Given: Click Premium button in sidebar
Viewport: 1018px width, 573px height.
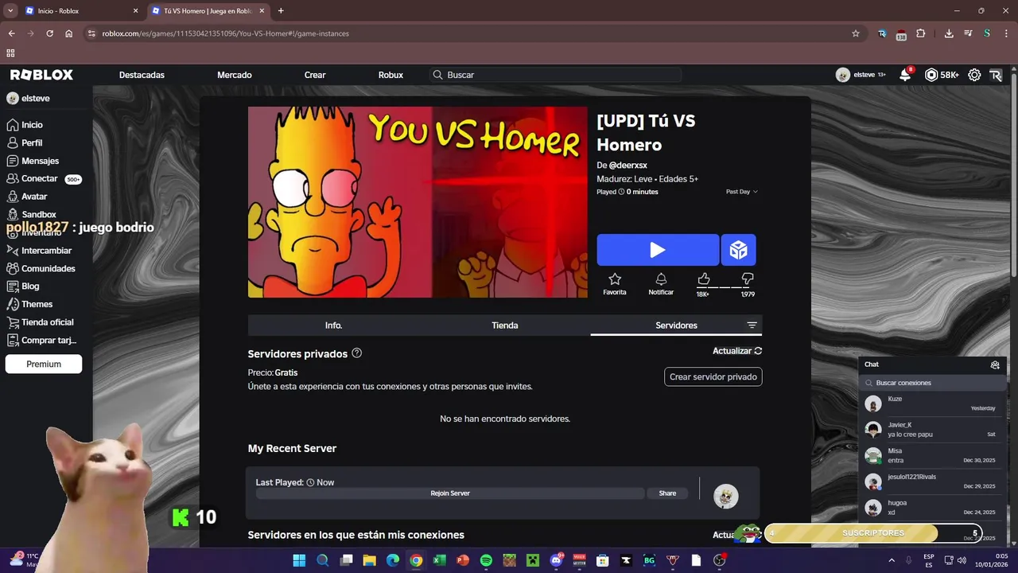Looking at the screenshot, I should point(44,364).
